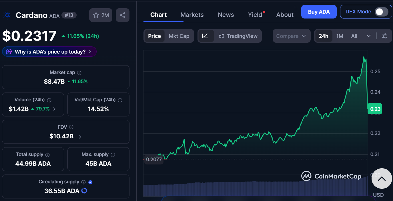Viewport: 393px width, 201px height.
Task: Click scroll-to-top arrow button
Action: pos(382,179)
